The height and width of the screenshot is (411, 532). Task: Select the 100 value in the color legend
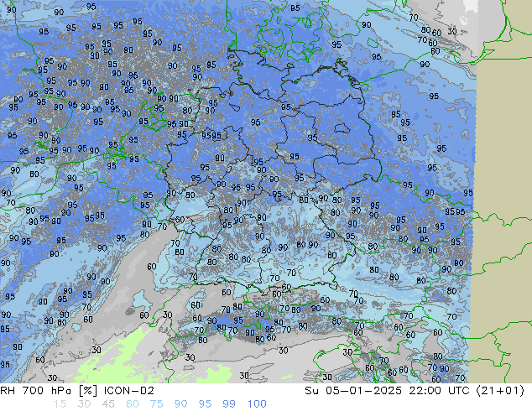[257, 404]
